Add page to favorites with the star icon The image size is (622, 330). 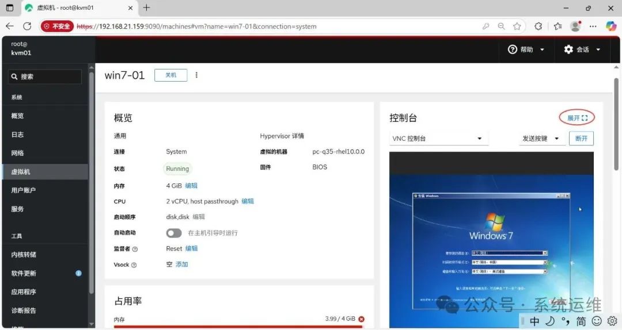tap(517, 26)
